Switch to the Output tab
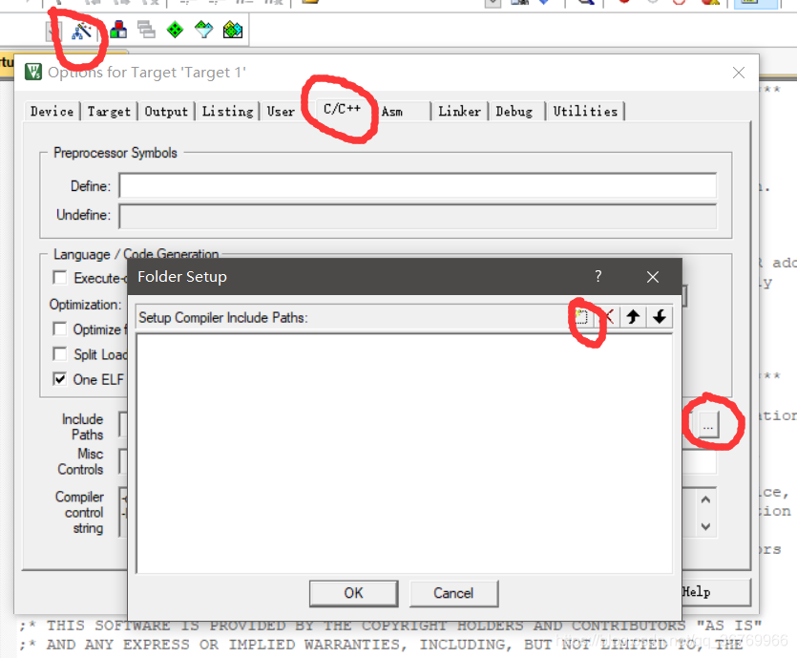The image size is (797, 658). (166, 111)
